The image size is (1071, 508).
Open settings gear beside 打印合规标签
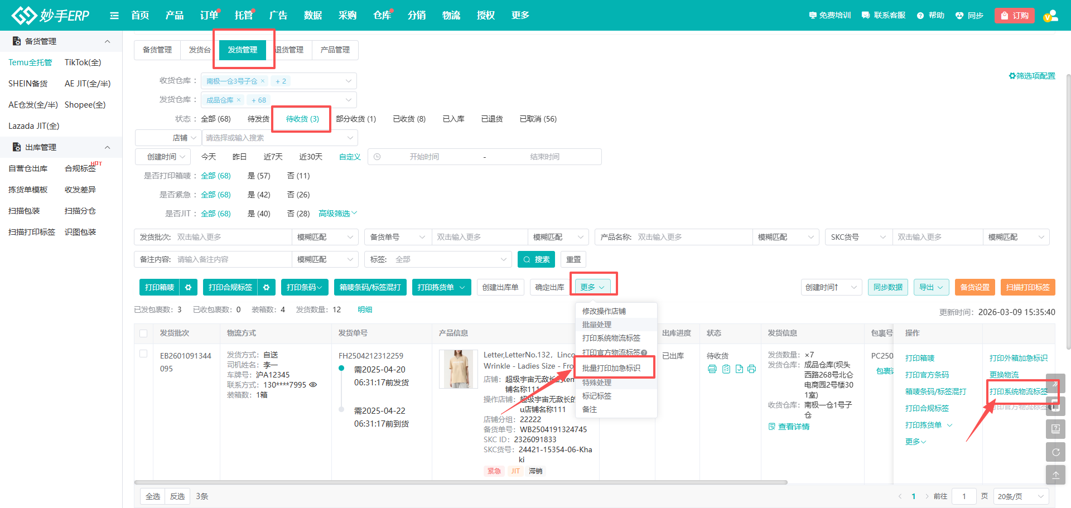click(x=267, y=287)
